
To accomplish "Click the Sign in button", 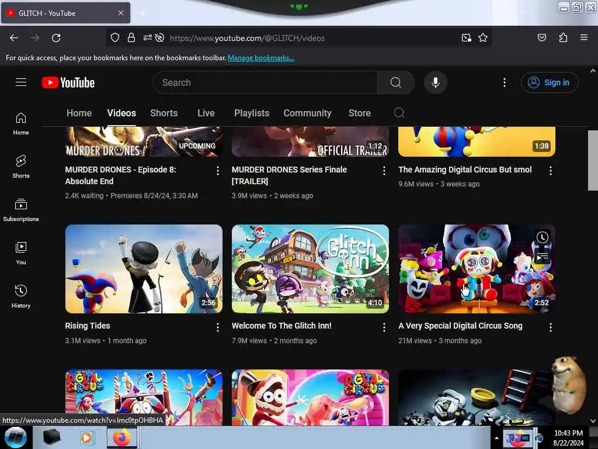I will pos(550,82).
